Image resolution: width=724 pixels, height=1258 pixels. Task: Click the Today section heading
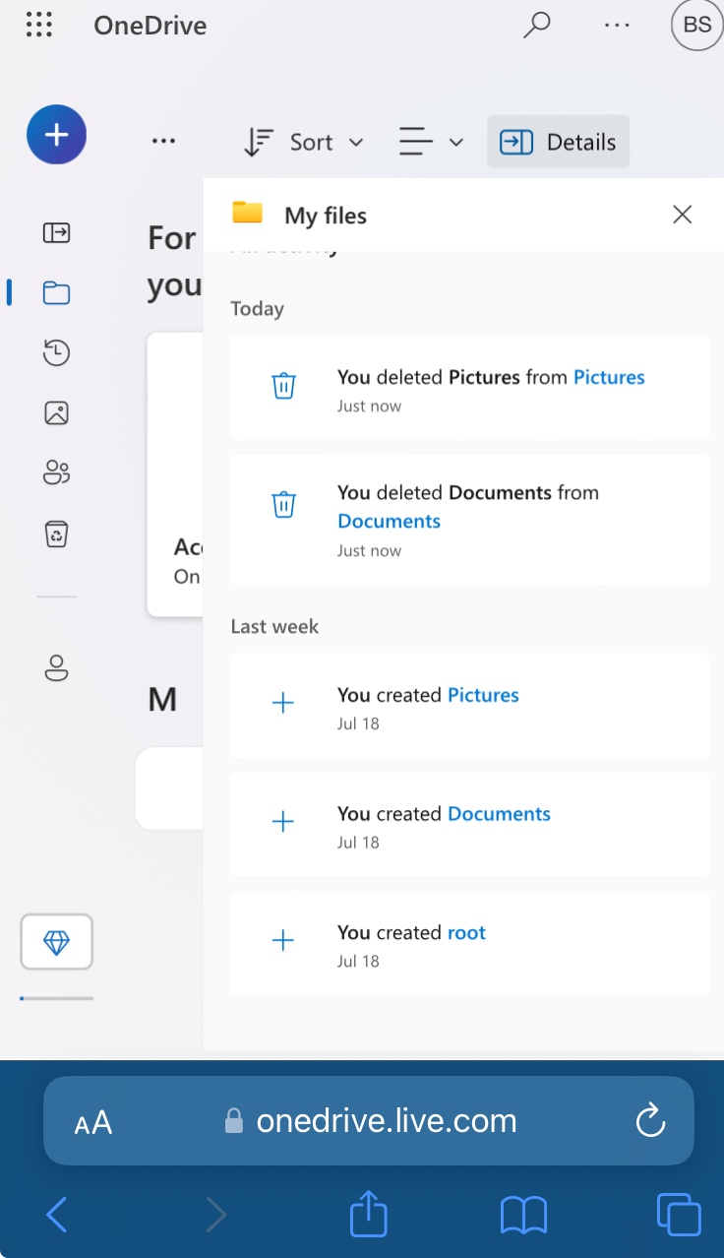click(x=257, y=309)
